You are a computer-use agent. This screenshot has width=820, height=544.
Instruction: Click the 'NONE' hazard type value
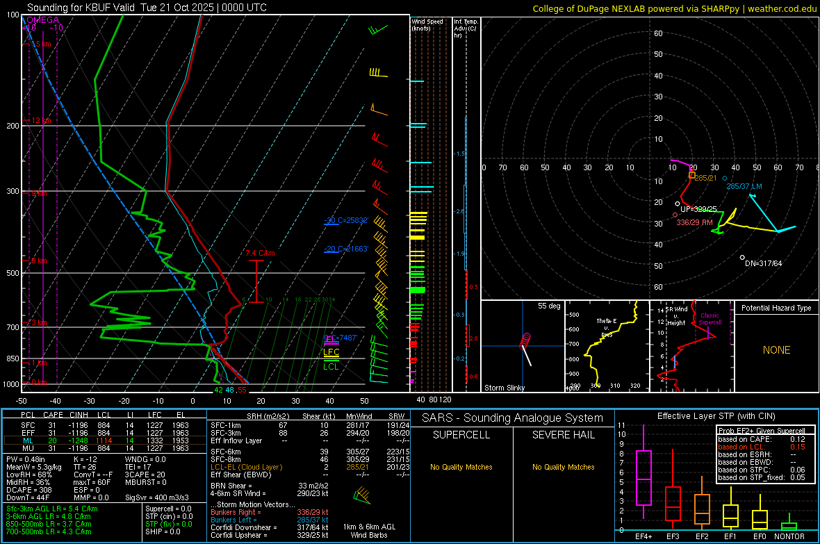[776, 350]
